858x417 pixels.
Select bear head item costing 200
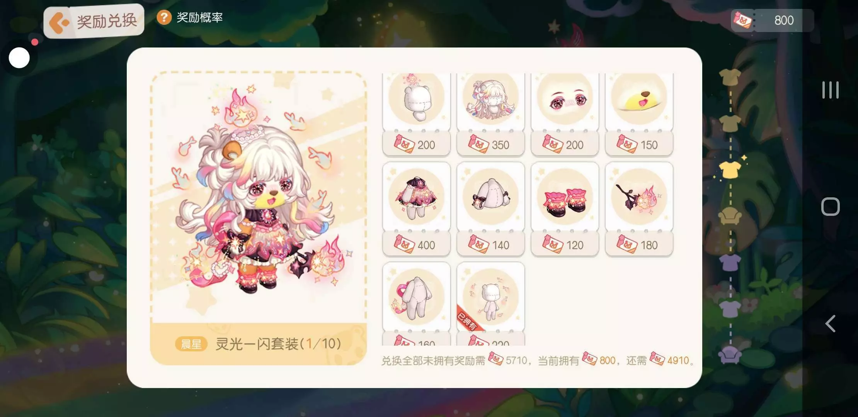[416, 114]
